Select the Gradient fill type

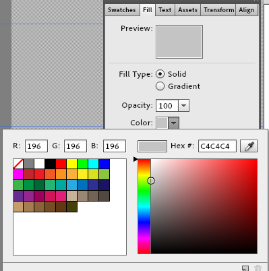(160, 86)
